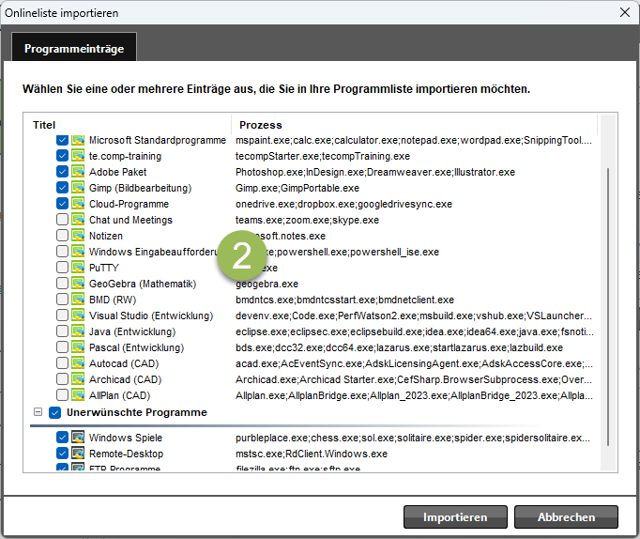Click the Importieren button
This screenshot has width=640, height=539.
[x=455, y=517]
